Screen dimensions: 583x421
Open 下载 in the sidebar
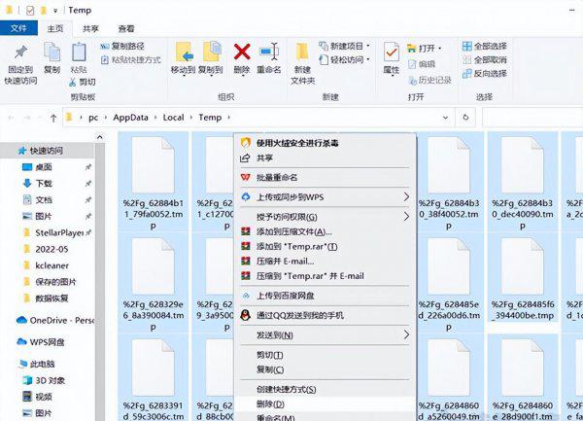click(x=44, y=184)
